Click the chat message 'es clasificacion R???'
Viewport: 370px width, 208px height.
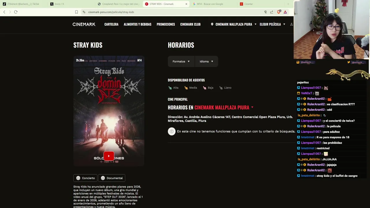341,104
